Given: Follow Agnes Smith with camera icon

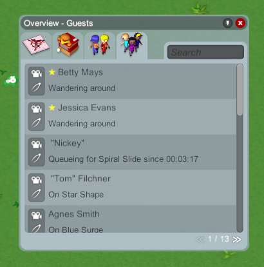Looking at the screenshot, I should [x=37, y=215].
